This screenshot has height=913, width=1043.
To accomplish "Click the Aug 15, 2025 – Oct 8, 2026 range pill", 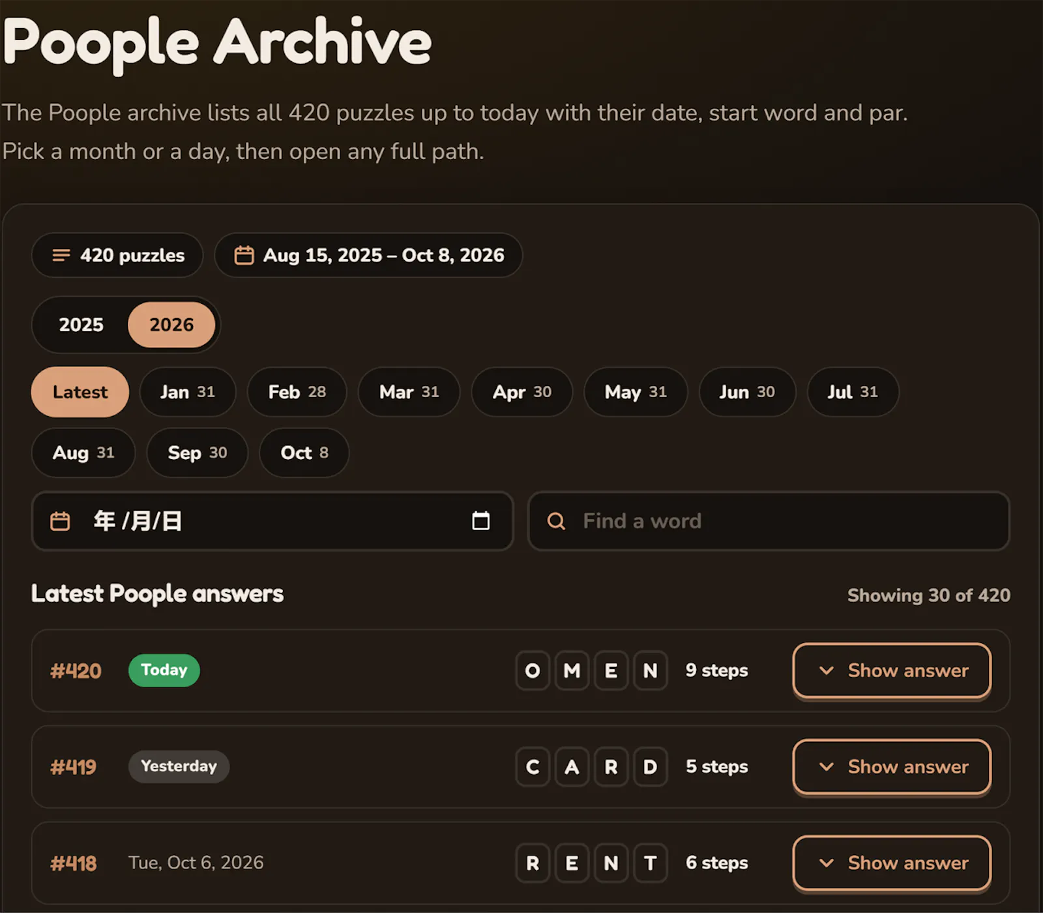I will (x=369, y=255).
